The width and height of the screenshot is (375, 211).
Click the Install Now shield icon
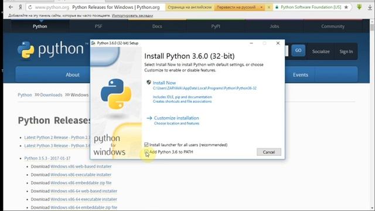point(149,82)
